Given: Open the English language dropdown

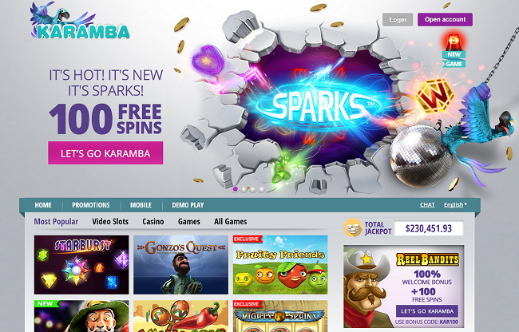Looking at the screenshot, I should (455, 204).
